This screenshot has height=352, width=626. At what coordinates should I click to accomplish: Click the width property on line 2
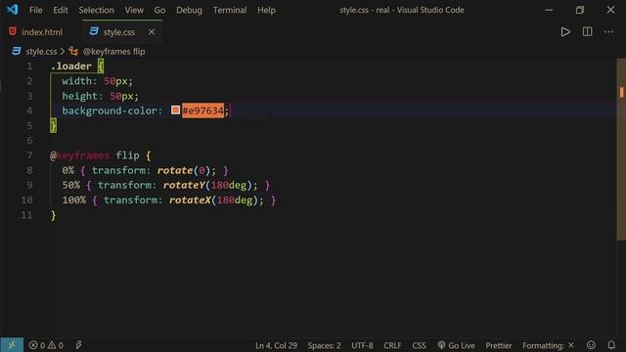pyautogui.click(x=76, y=81)
